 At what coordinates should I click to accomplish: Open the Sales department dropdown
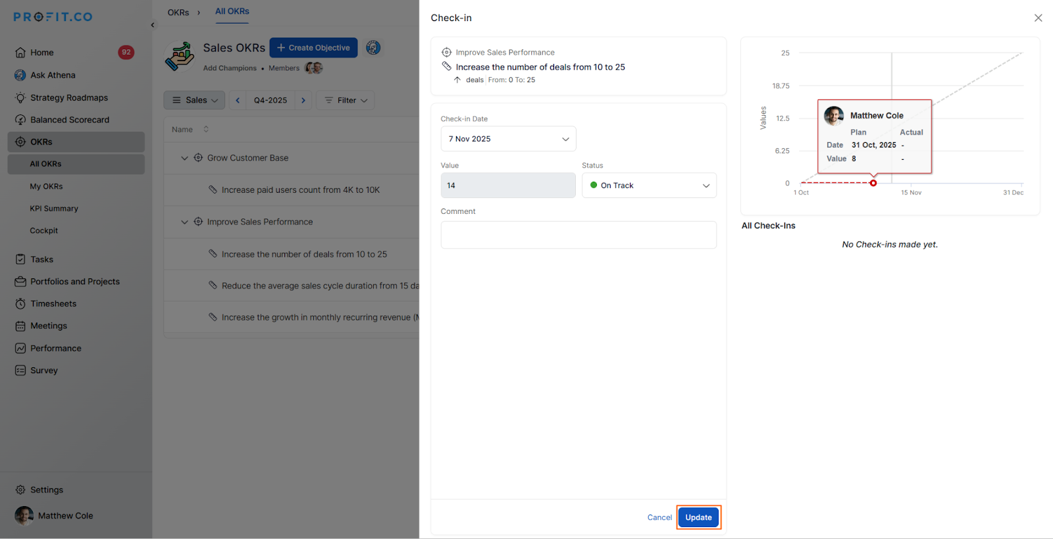[194, 100]
